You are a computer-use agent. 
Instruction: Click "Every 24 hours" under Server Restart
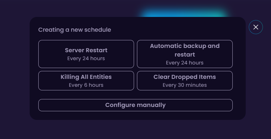click(x=86, y=58)
